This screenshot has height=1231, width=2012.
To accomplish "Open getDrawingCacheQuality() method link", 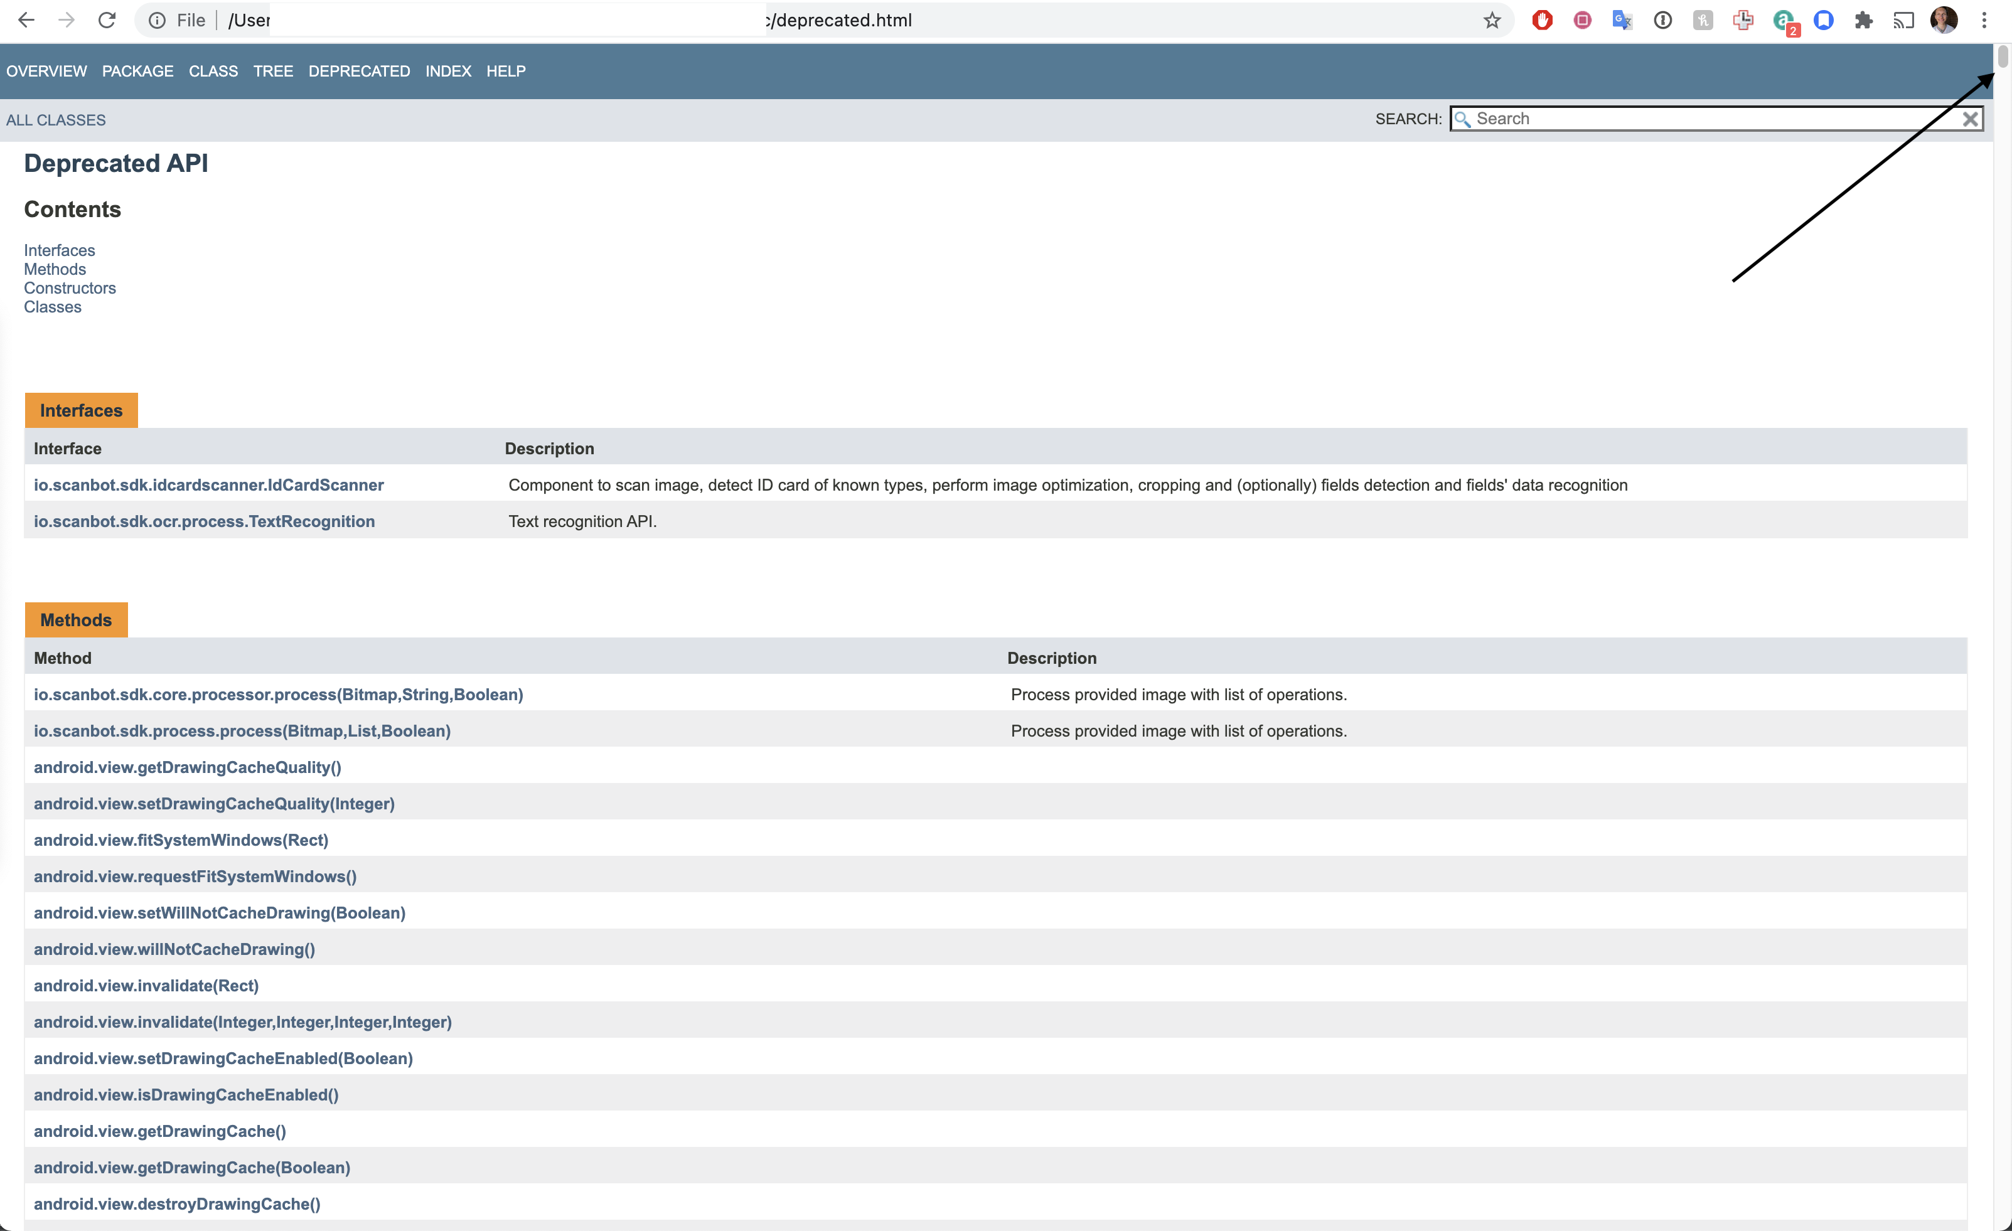I will coord(187,767).
